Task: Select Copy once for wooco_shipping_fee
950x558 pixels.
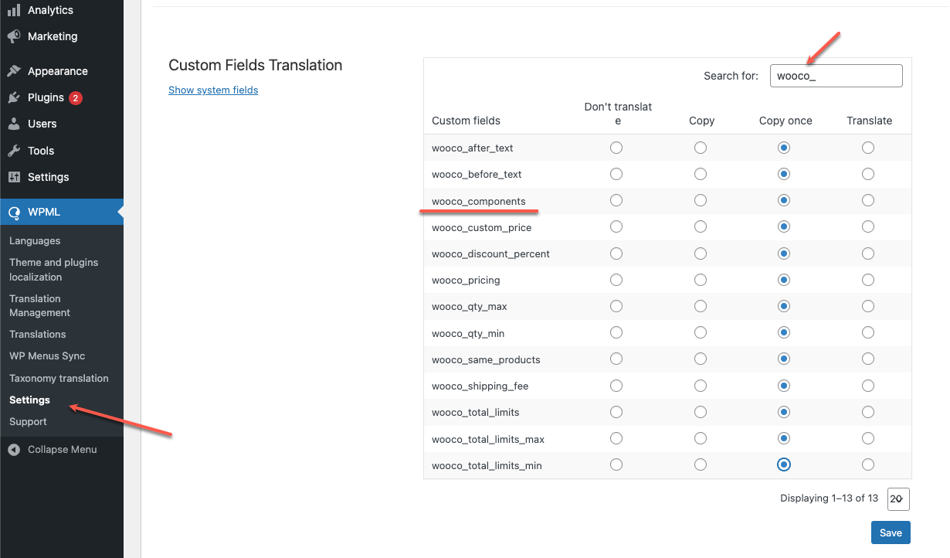Action: tap(785, 386)
